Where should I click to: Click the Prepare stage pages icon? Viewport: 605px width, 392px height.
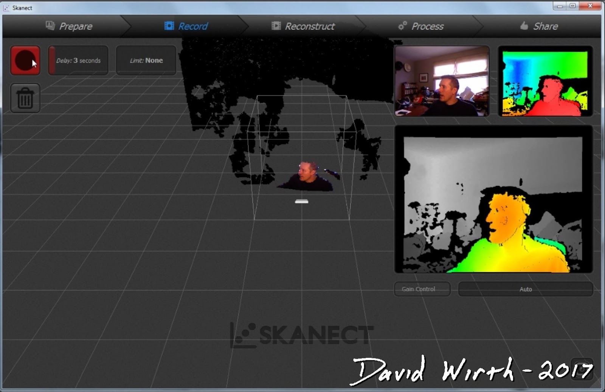(x=49, y=26)
